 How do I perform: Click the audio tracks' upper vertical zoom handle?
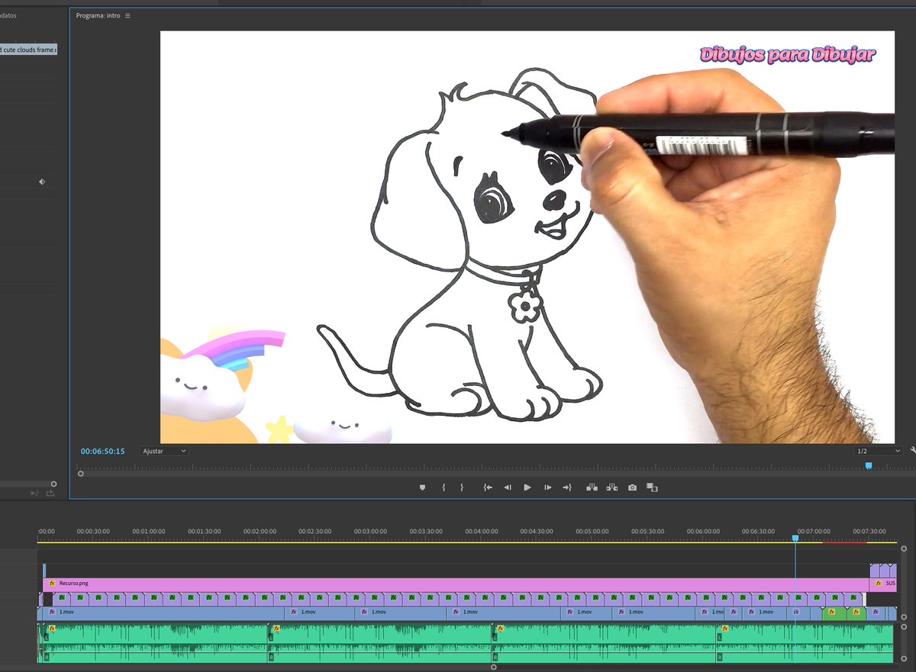904,627
